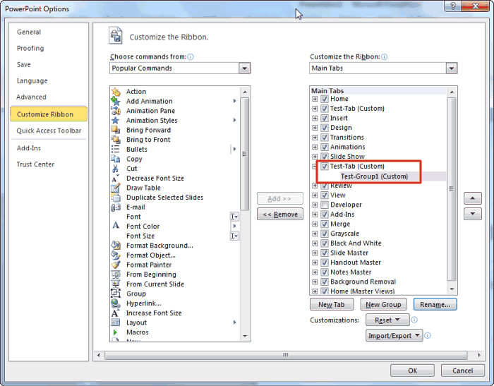
Task: Click the Rename button
Action: tap(435, 304)
